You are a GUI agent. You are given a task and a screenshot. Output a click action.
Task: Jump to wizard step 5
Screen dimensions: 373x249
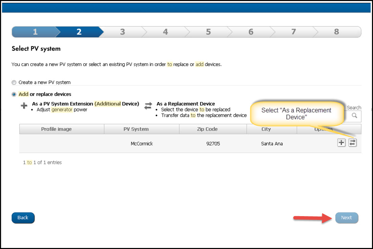(x=208, y=32)
